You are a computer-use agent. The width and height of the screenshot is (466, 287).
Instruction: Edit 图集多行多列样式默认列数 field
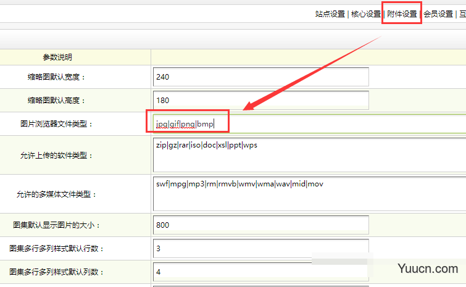(261, 272)
